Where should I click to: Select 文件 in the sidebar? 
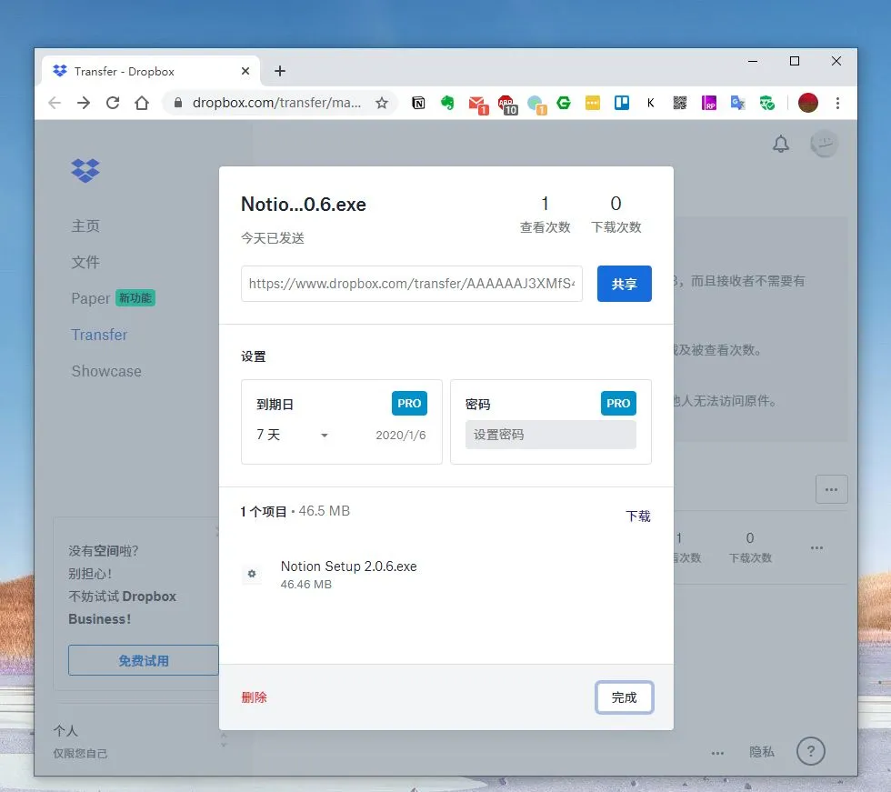85,262
